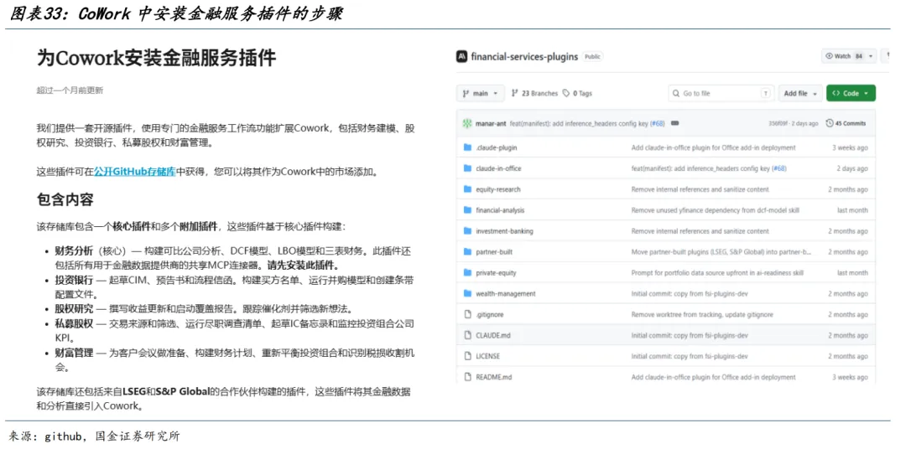Viewport: 906px width, 449px height.
Task: Open the financial-analysis folder name
Action: click(x=500, y=210)
